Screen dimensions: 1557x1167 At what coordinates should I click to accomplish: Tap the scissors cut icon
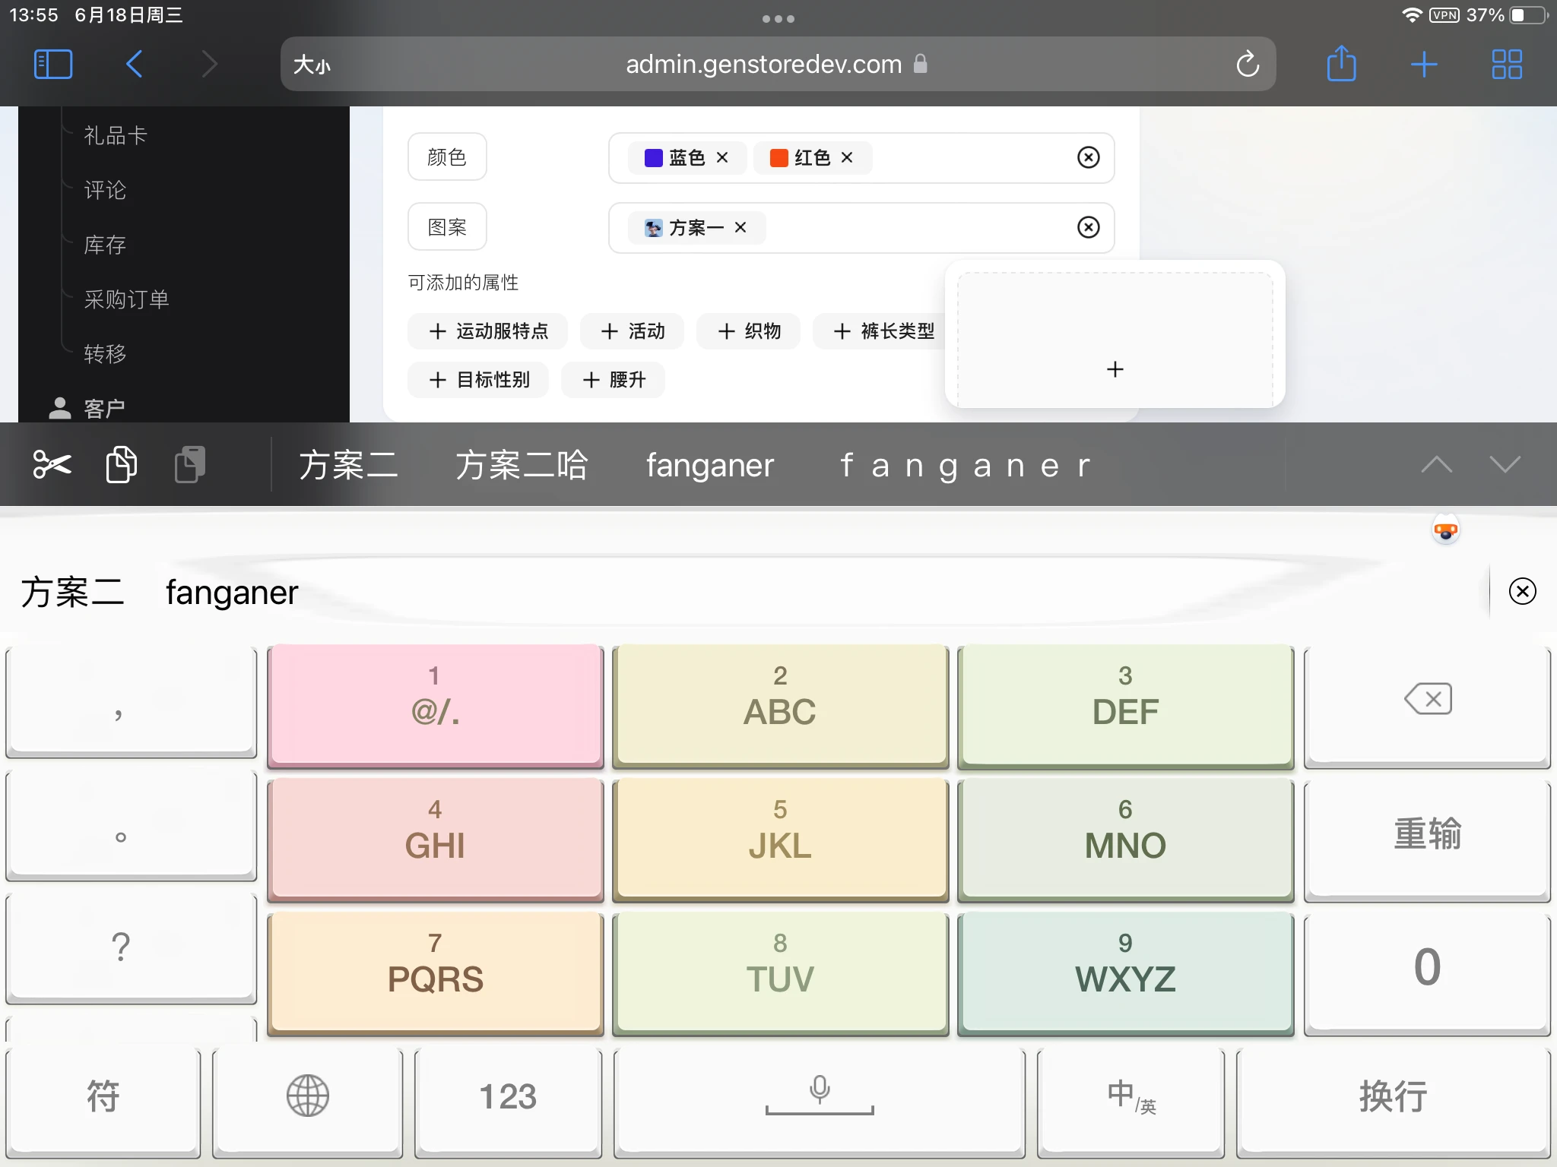tap(52, 464)
